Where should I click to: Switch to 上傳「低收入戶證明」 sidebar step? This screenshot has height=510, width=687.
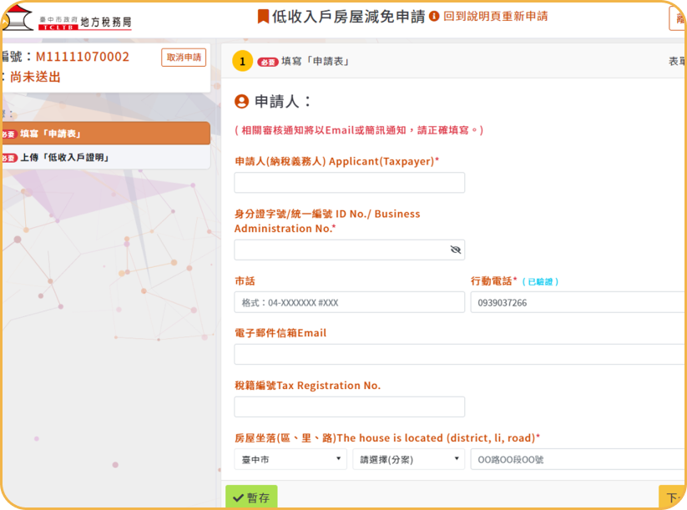click(104, 158)
